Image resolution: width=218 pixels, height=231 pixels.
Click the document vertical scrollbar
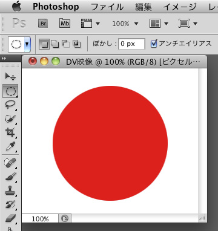coord(203,141)
